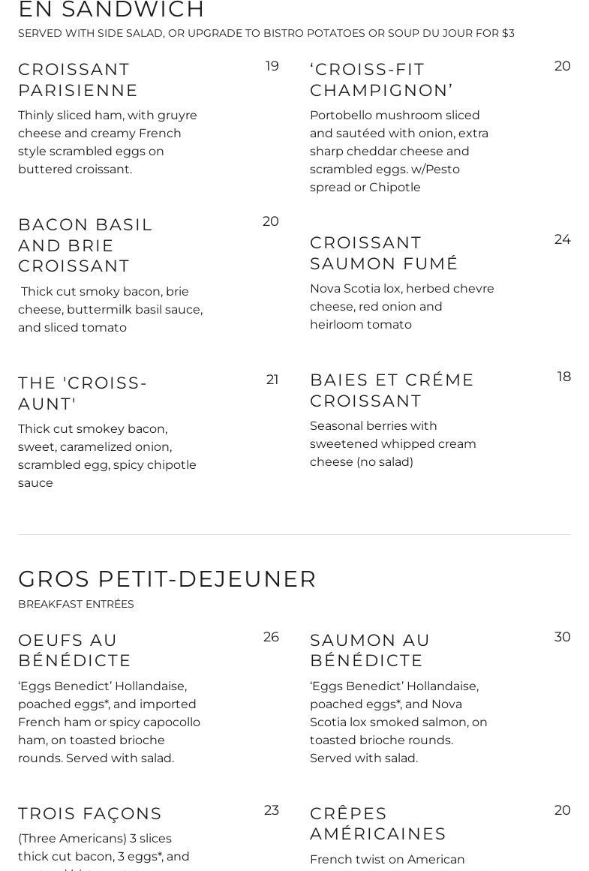Click the Oeufs au Bénédicte price 26

tap(271, 637)
